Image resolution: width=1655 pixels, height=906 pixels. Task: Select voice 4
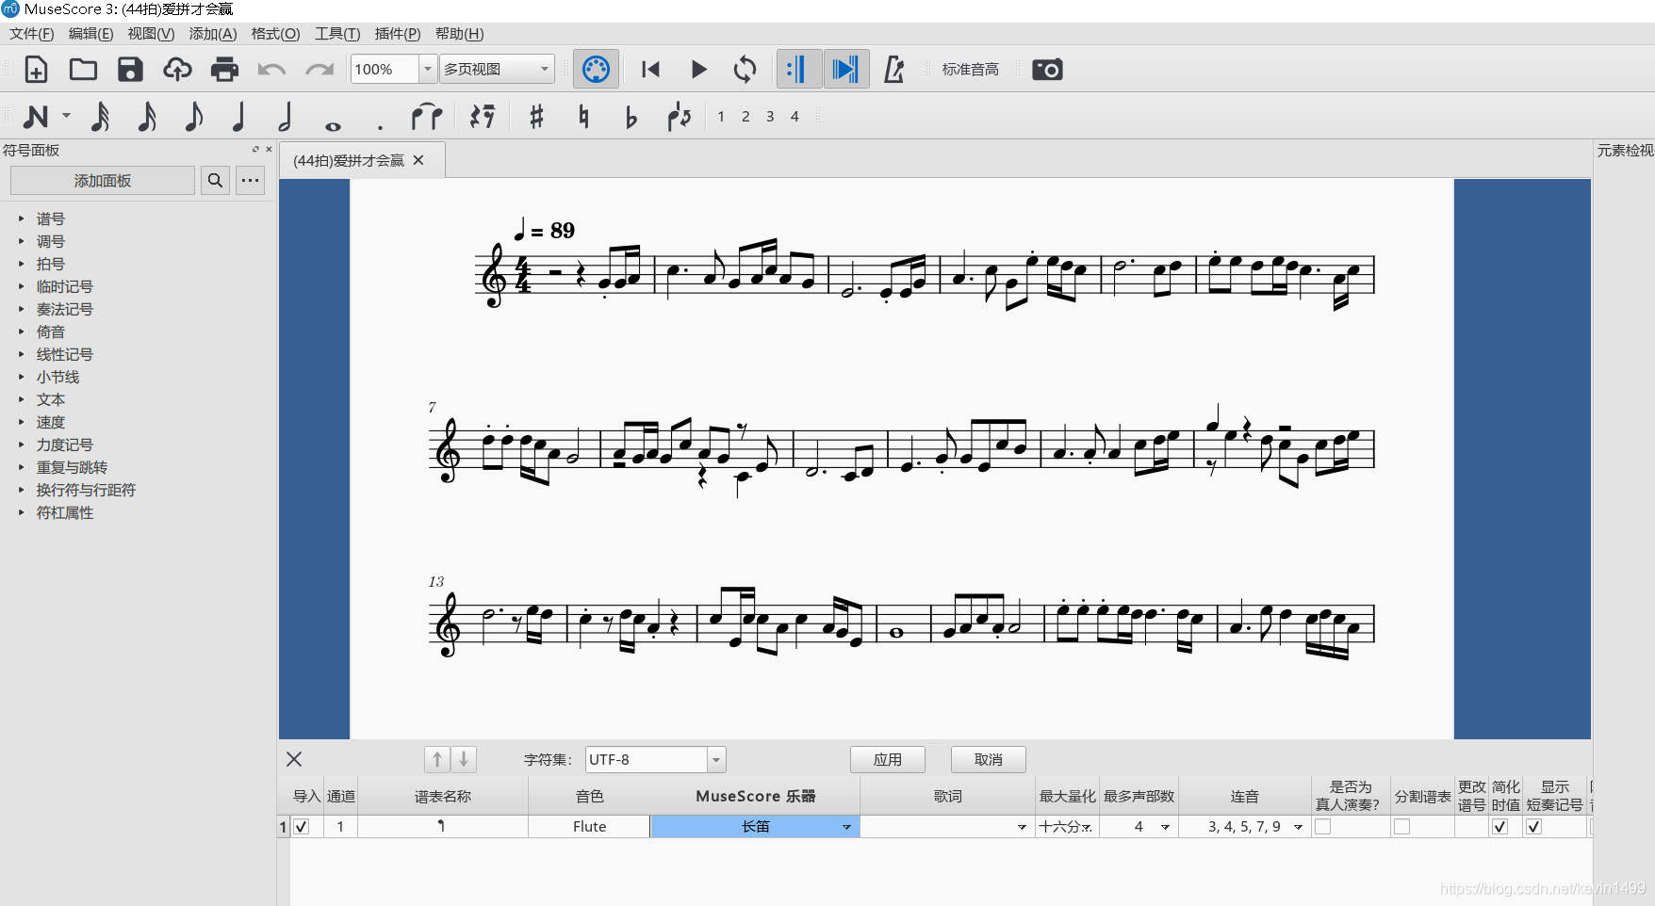795,117
